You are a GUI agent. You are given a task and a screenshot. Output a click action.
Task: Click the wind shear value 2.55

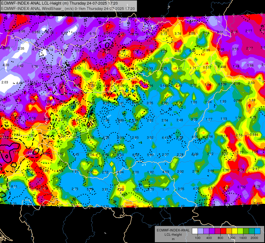(192, 33)
